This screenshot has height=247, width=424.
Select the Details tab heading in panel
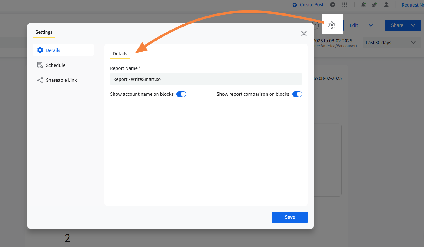[120, 54]
